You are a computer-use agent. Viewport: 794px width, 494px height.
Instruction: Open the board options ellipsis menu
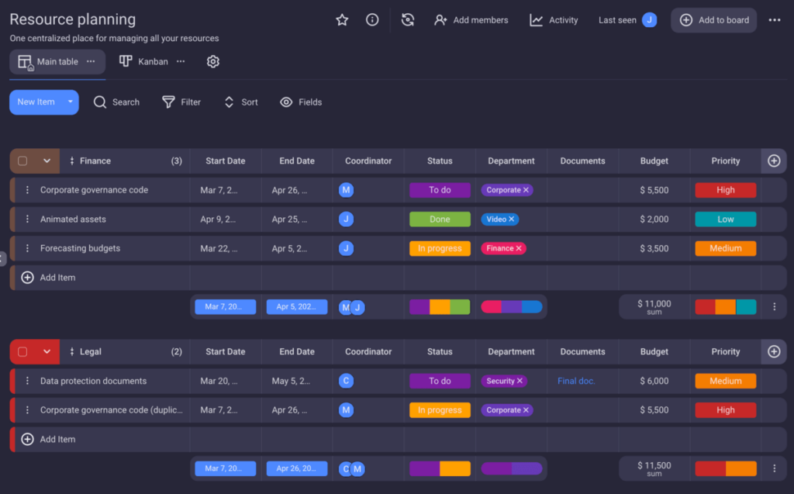[x=775, y=20]
